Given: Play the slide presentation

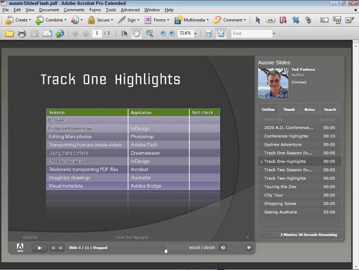Looking at the screenshot, I should click(x=40, y=248).
